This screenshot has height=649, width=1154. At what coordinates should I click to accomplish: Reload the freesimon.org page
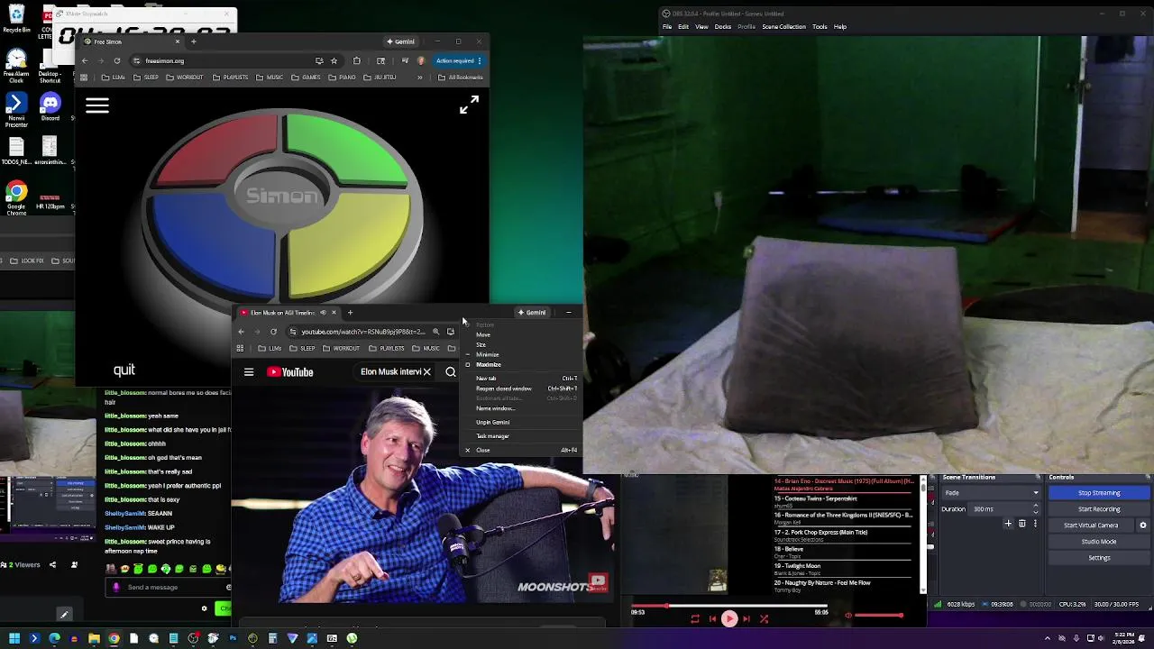point(117,60)
